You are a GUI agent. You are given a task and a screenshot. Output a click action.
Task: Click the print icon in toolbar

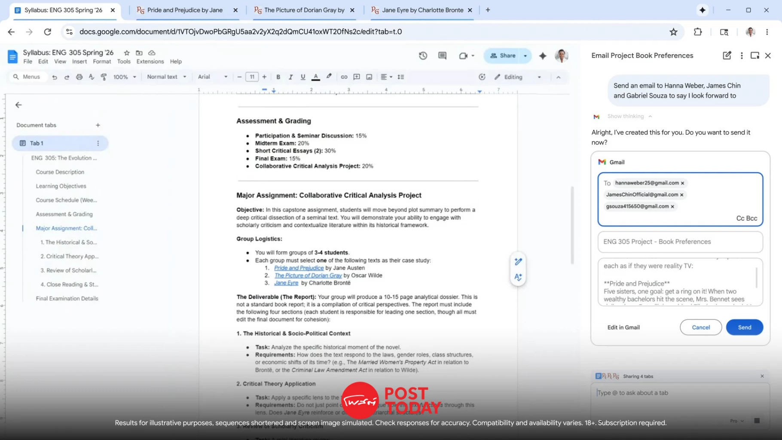click(79, 77)
